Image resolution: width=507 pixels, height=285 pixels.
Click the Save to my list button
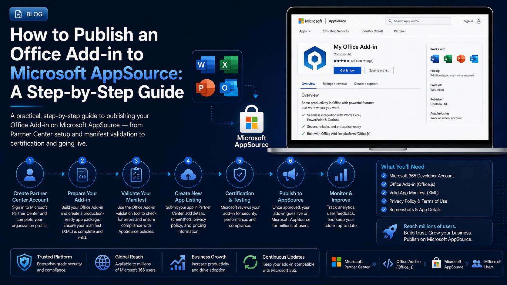coord(379,71)
